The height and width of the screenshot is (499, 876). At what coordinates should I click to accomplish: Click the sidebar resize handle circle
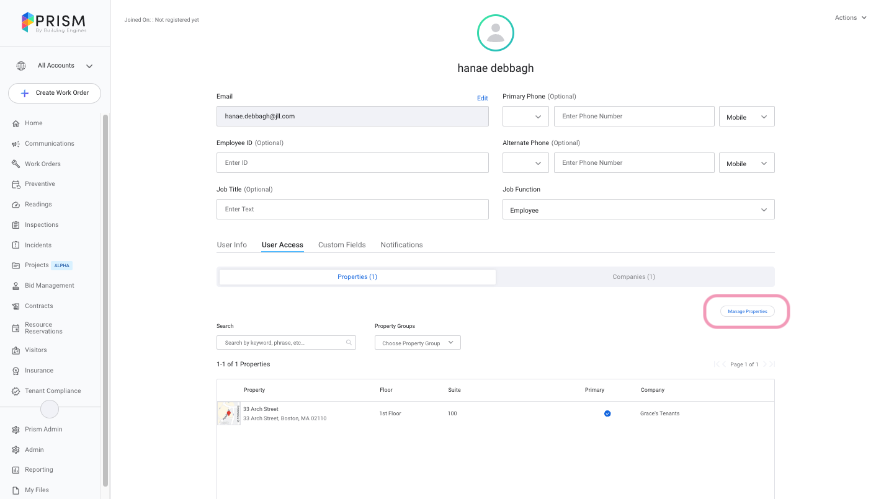[50, 409]
